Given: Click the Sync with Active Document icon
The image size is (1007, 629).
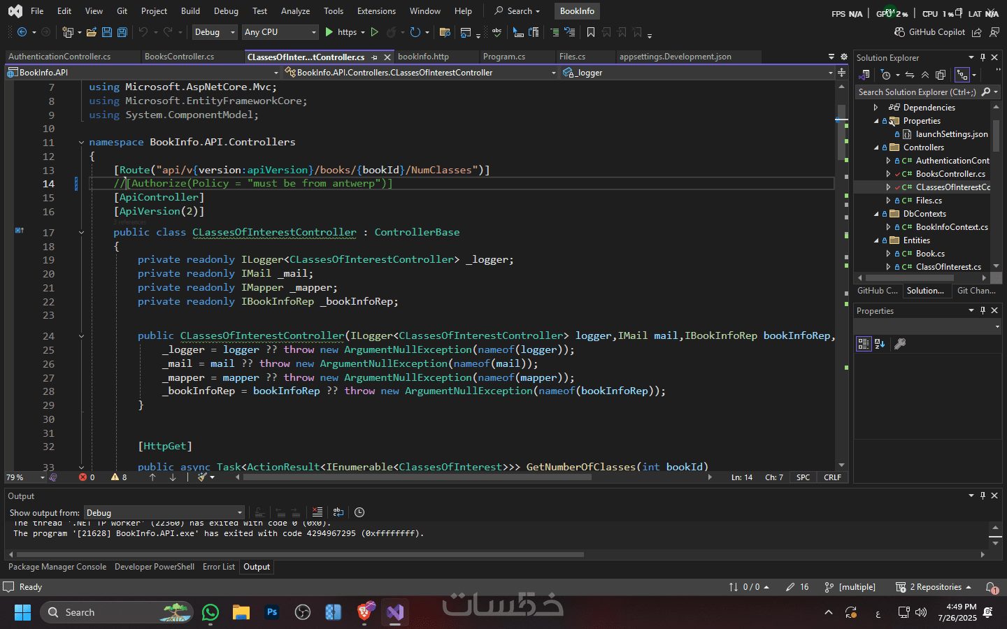Looking at the screenshot, I should [x=910, y=75].
